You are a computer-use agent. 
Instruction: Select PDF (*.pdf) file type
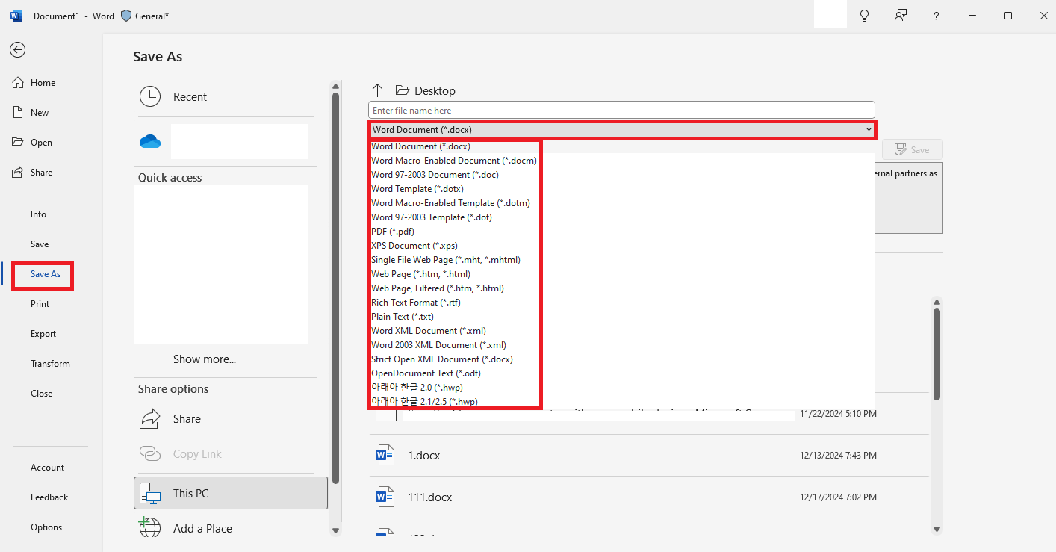[x=393, y=232]
